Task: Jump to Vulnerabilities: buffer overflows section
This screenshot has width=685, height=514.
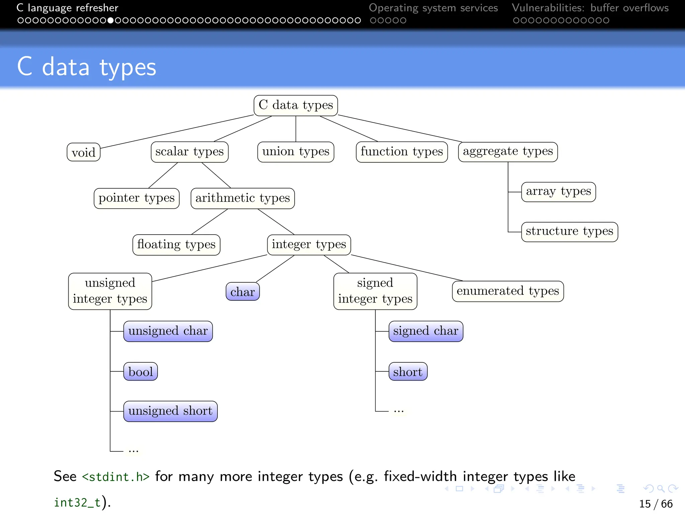Action: 590,8
